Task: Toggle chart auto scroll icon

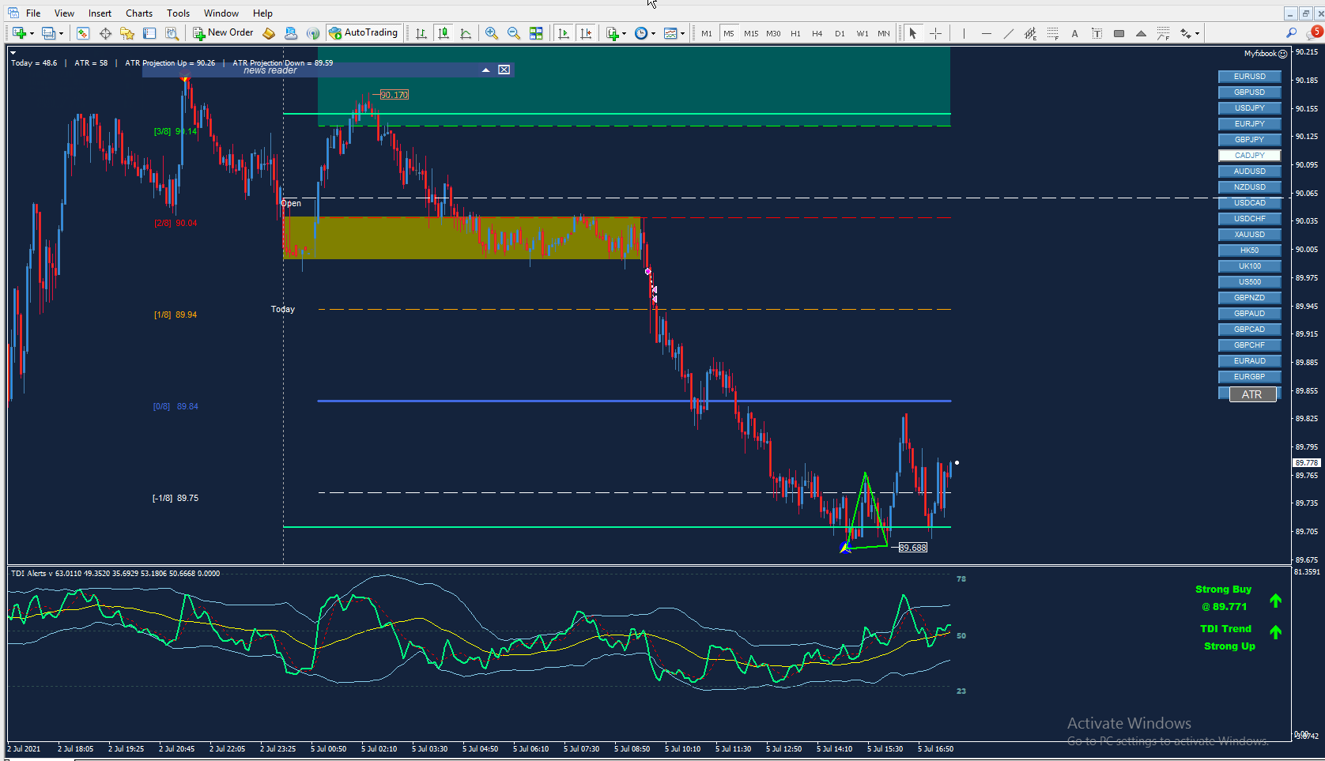Action: [563, 33]
